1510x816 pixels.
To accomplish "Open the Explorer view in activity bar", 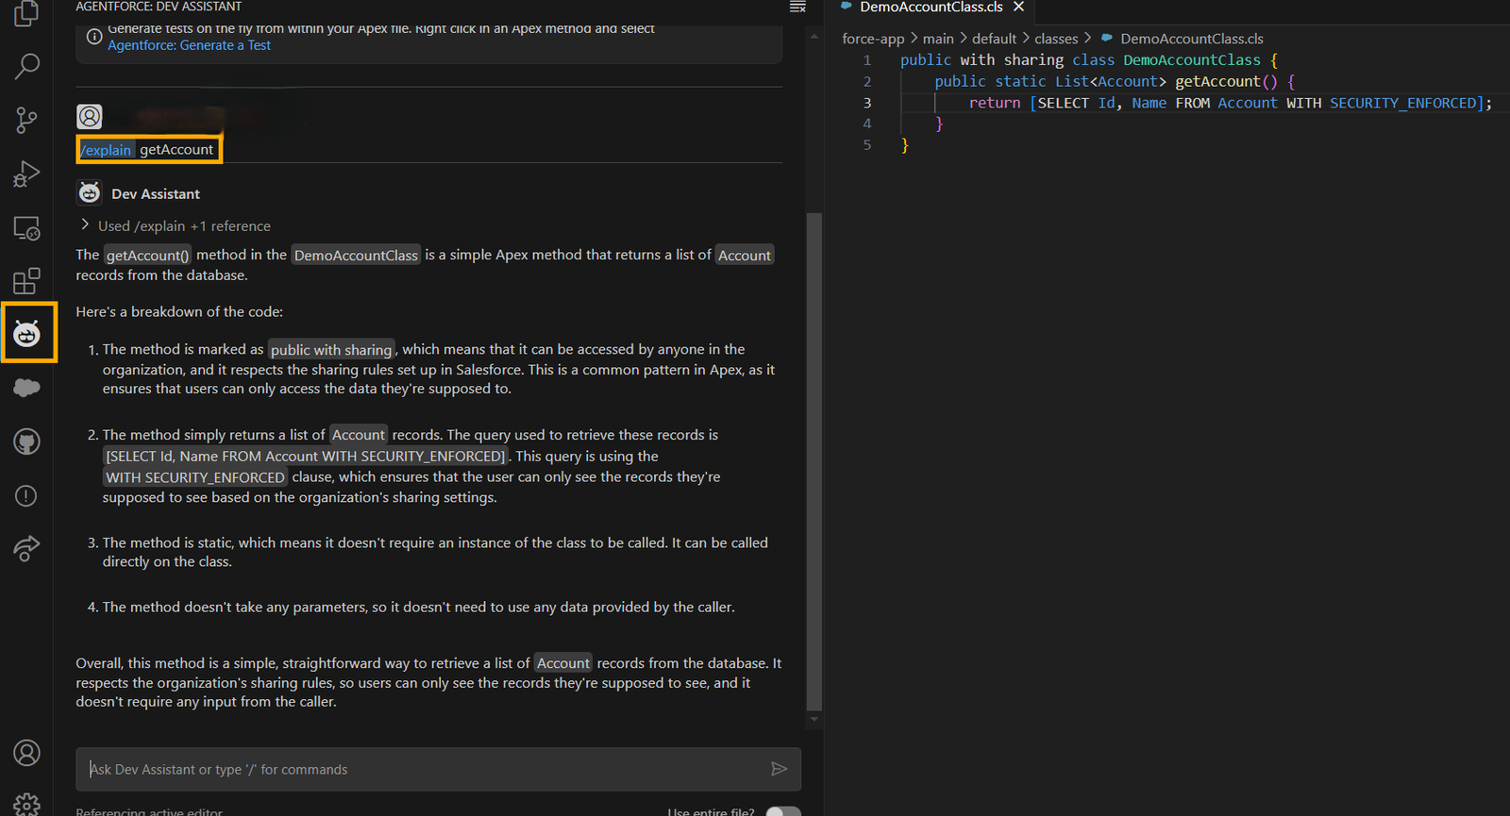I will [x=26, y=13].
